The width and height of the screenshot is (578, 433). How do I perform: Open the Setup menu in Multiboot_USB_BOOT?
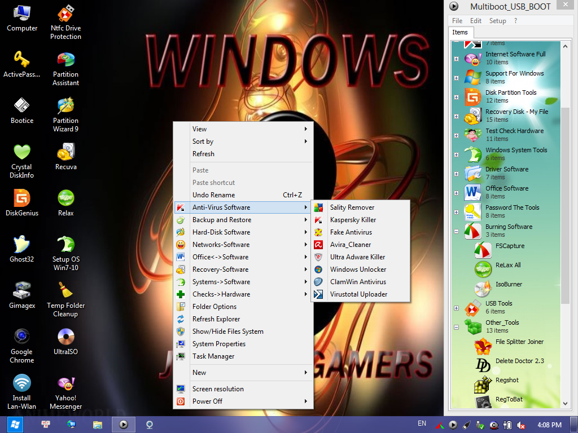tap(498, 21)
